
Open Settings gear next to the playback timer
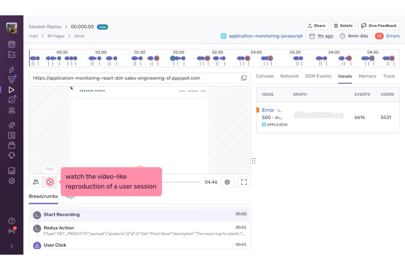pos(227,182)
